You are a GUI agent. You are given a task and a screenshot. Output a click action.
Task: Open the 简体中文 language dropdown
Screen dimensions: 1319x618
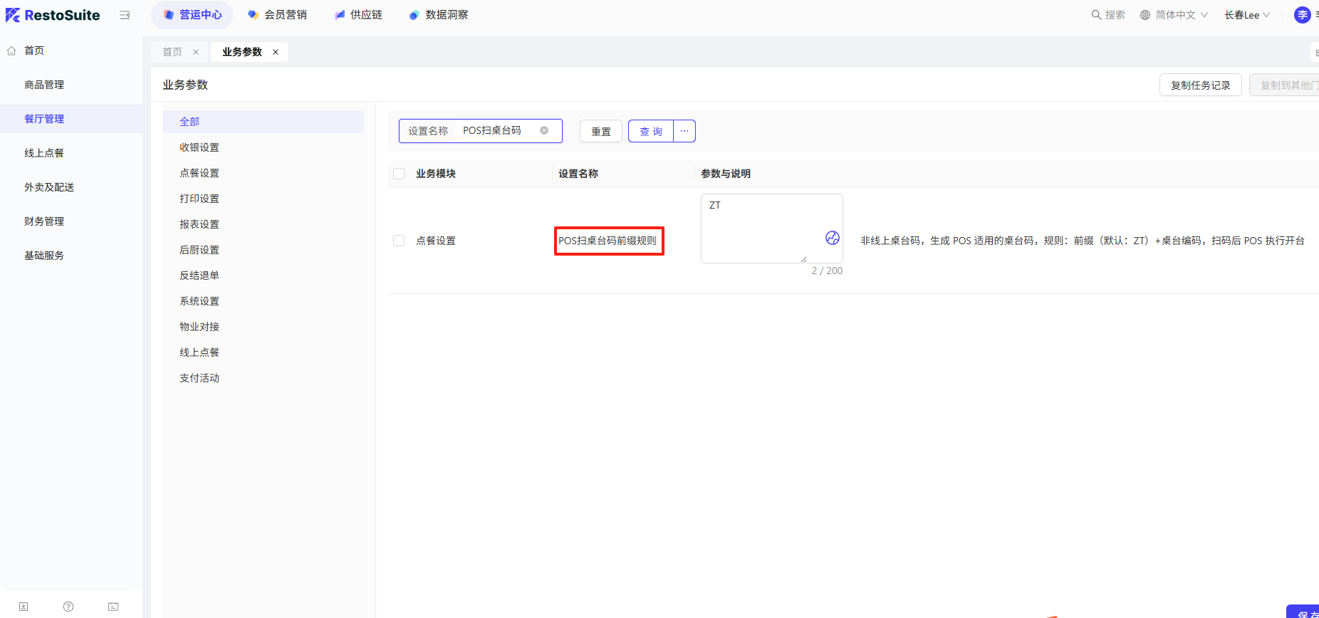coord(1174,15)
